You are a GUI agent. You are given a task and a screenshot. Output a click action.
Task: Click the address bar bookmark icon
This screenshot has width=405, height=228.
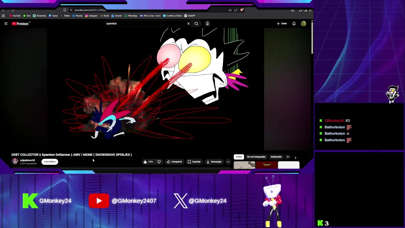65,10
